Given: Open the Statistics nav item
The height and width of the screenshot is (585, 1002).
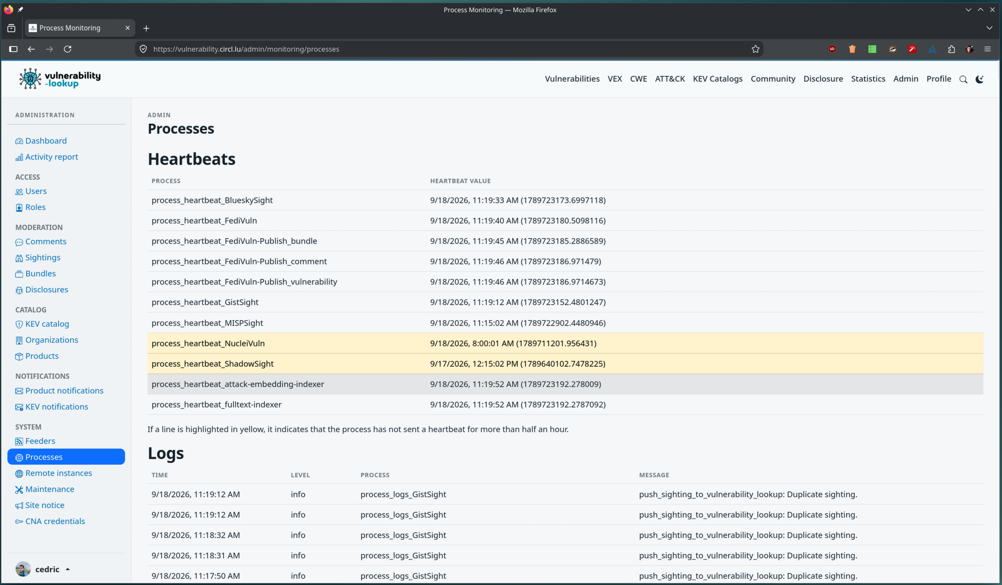Looking at the screenshot, I should (868, 79).
